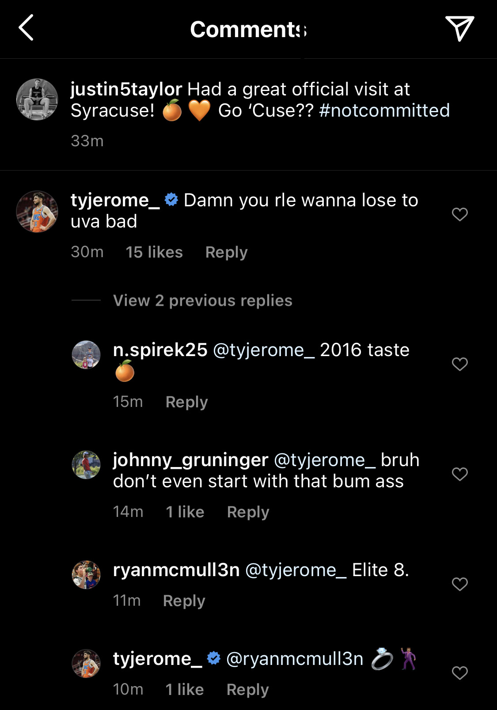Tap n.spirek25's avatar thumbnail
The width and height of the screenshot is (497, 710).
click(86, 355)
